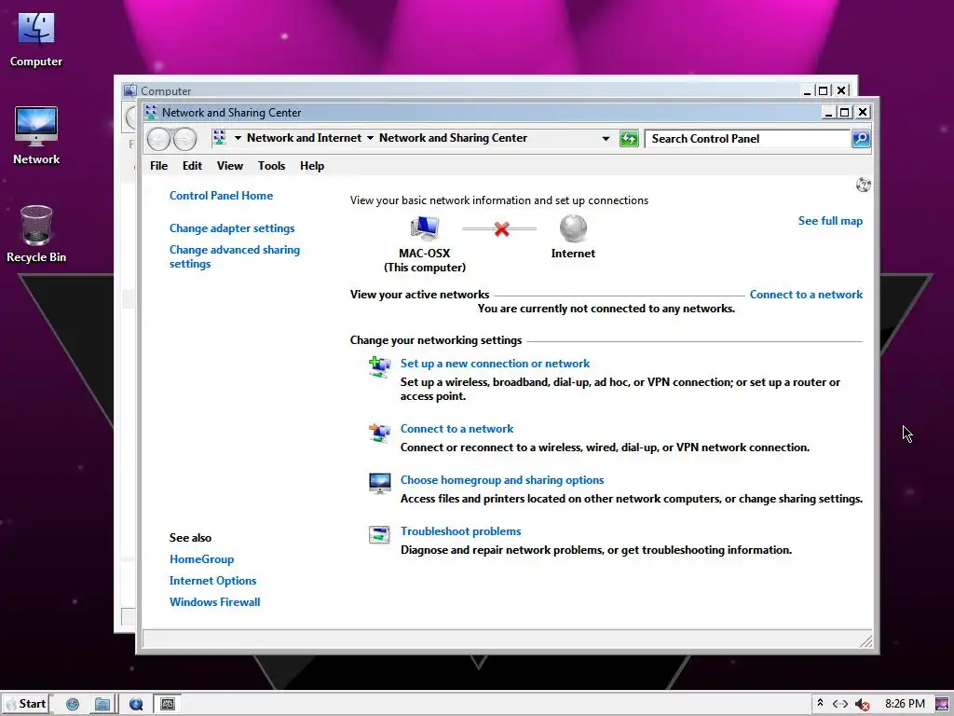
Task: Click Network and Sharing Center breadcrumb
Action: 454,138
